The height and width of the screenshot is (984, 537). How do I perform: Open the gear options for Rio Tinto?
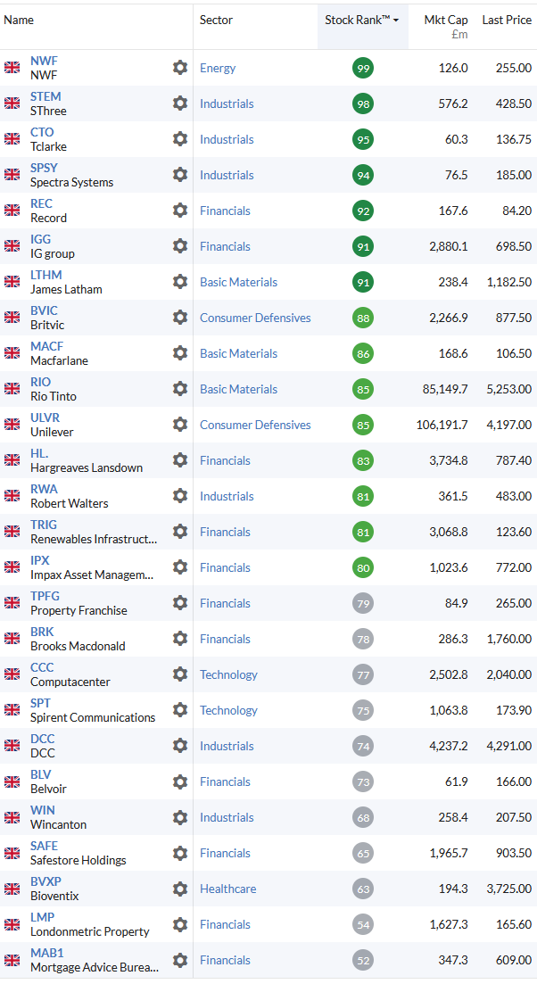180,388
